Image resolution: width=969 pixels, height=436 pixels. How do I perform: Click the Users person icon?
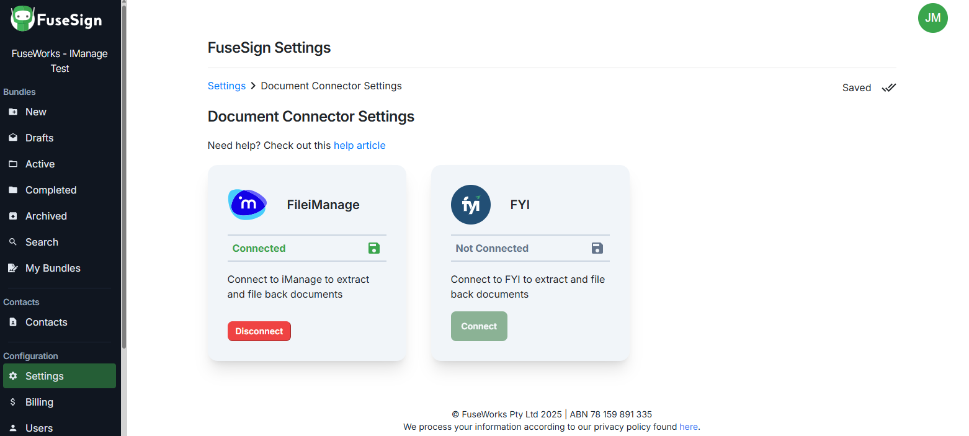pyautogui.click(x=14, y=427)
